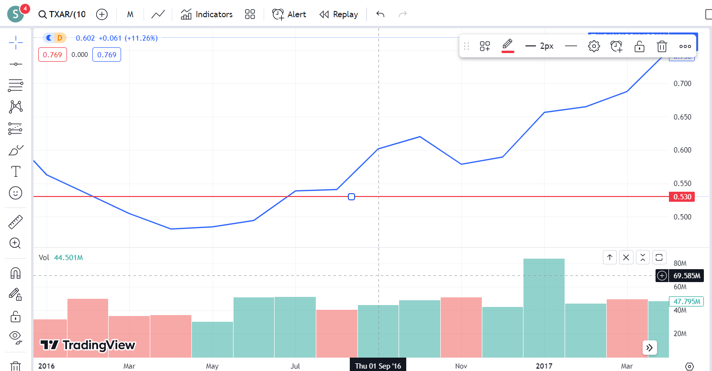Delete the selected horizontal line

pyautogui.click(x=662, y=46)
